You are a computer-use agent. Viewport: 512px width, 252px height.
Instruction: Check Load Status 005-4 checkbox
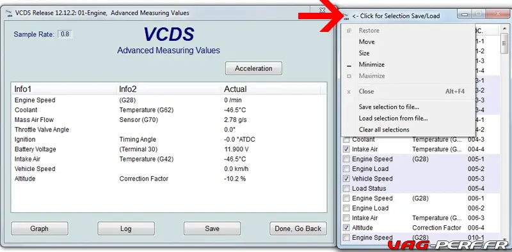click(x=346, y=188)
